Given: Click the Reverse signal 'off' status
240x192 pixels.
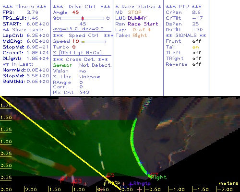Looking at the screenshot, I should click(x=196, y=64).
